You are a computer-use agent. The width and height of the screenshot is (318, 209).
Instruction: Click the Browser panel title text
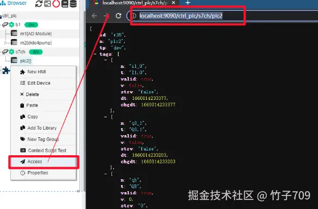pyautogui.click(x=17, y=3)
